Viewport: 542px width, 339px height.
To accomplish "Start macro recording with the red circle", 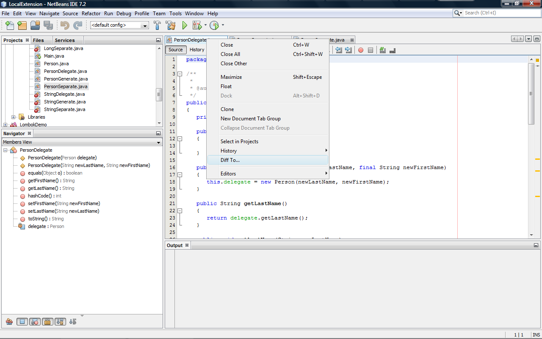I will click(361, 50).
